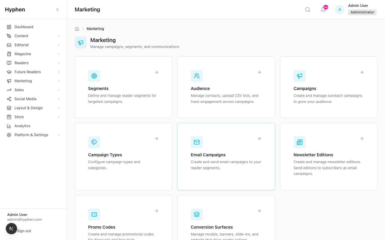This screenshot has height=240, width=385.
Task: Select the Campaigns megaphone icon
Action: pos(300,76)
